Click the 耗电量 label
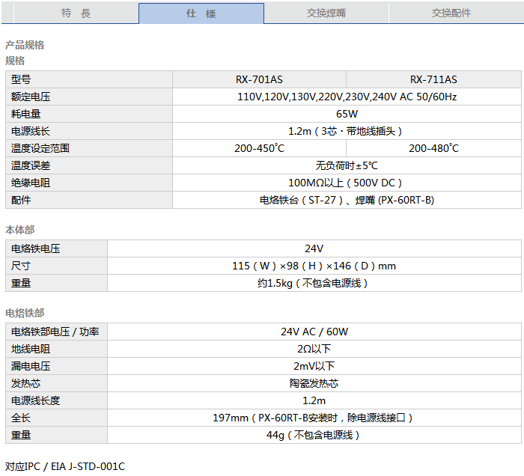524x476 pixels. point(89,114)
